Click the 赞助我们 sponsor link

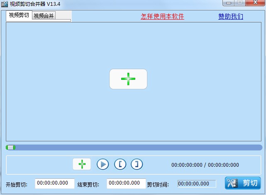(231, 17)
